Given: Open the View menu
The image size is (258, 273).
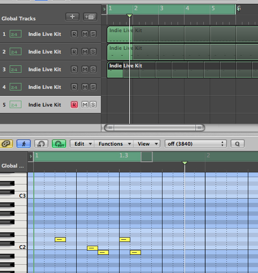Looking at the screenshot, I should [x=146, y=143].
